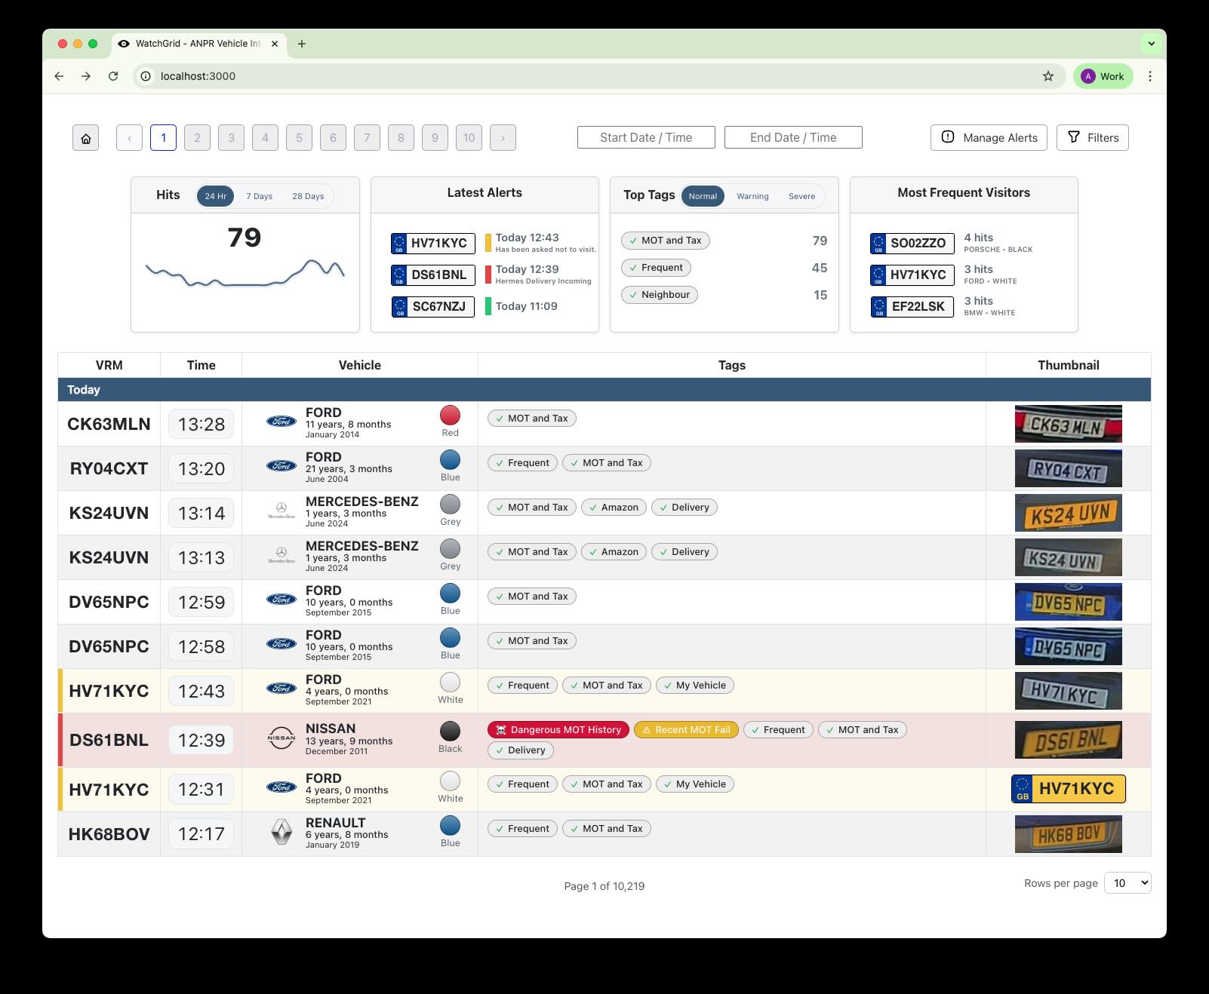
Task: Go to next page using chevron arrow
Action: [503, 138]
